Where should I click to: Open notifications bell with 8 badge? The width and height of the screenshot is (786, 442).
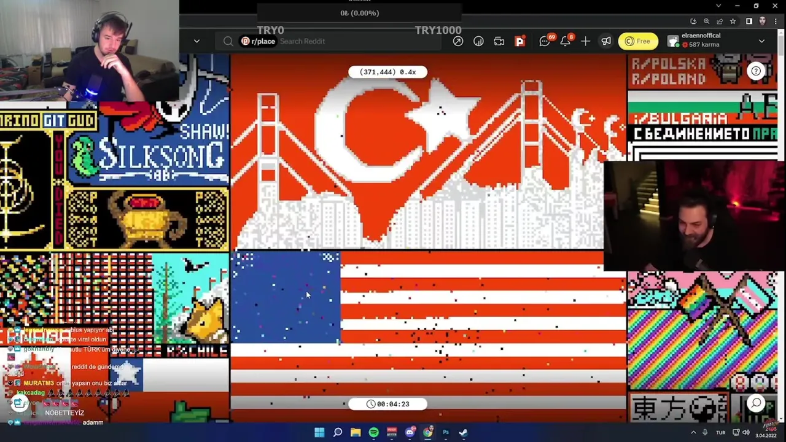(566, 41)
